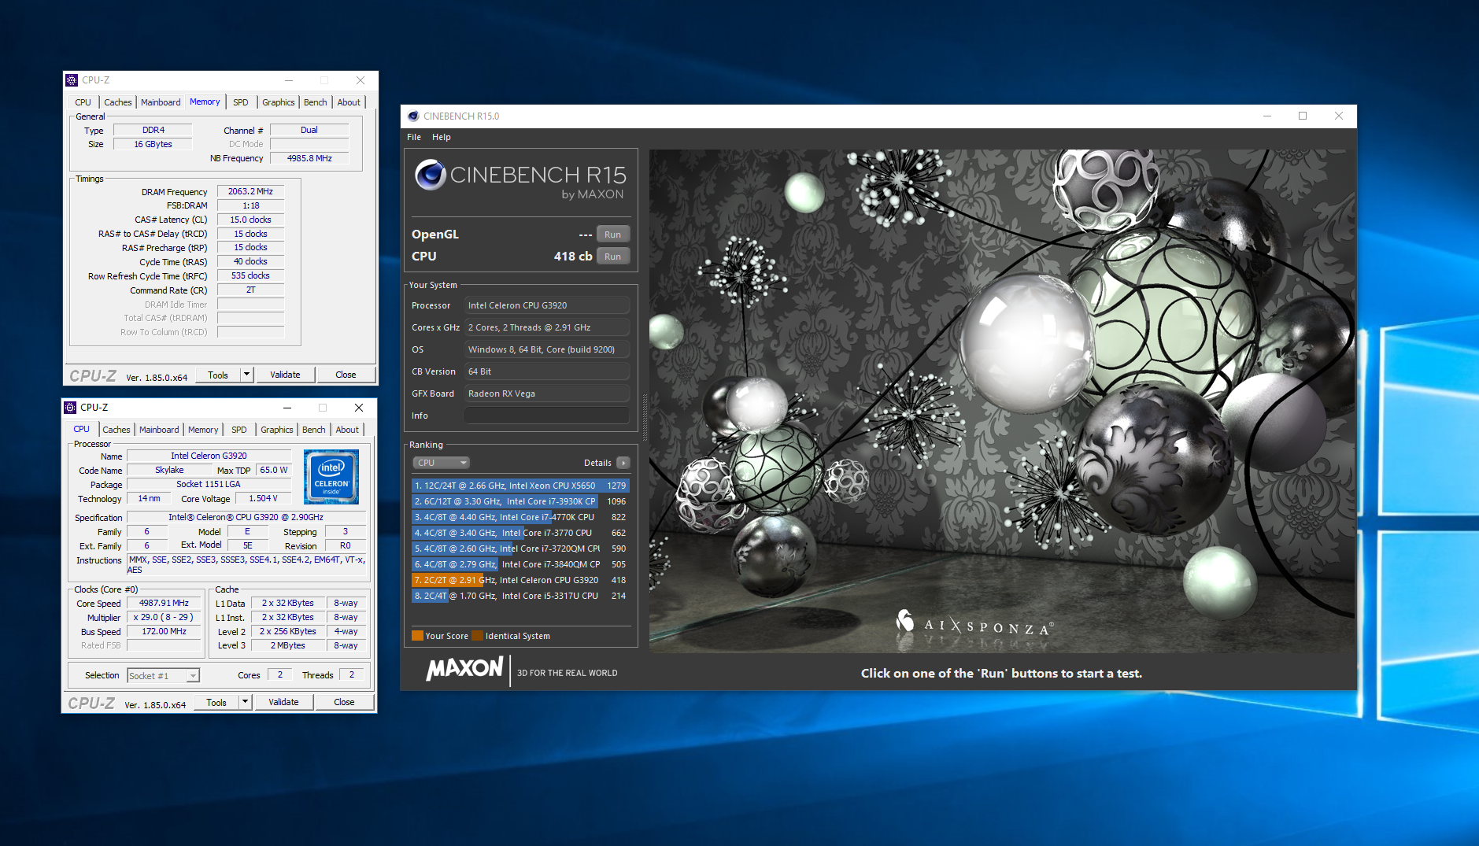Click the Core Voltage value 1.504 V
Image resolution: width=1479 pixels, height=846 pixels.
point(263,498)
